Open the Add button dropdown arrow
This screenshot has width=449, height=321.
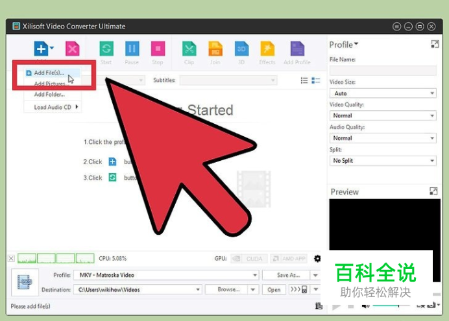pos(52,48)
